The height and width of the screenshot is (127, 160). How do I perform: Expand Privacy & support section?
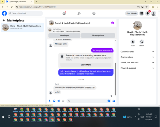137,68
